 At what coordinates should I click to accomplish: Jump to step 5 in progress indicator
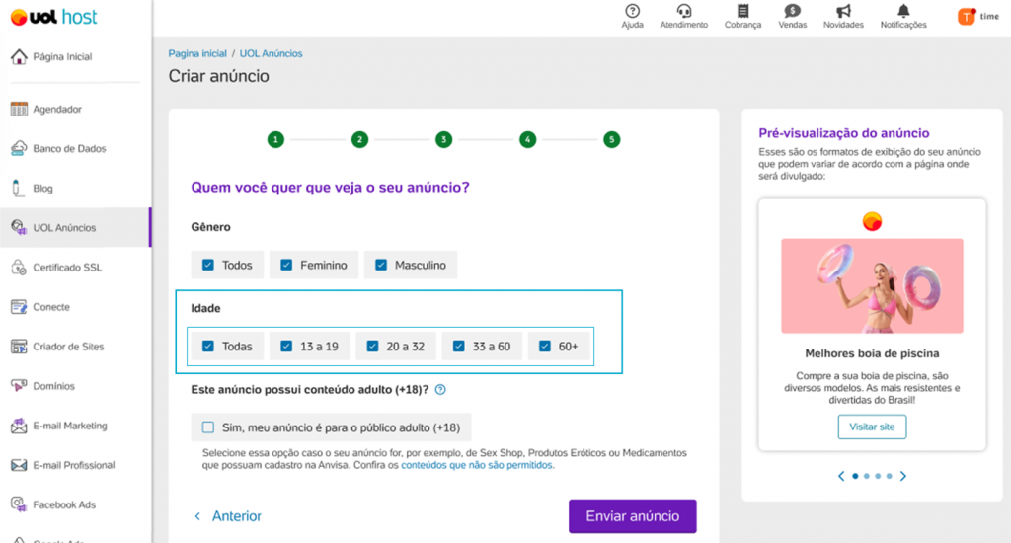tap(612, 139)
